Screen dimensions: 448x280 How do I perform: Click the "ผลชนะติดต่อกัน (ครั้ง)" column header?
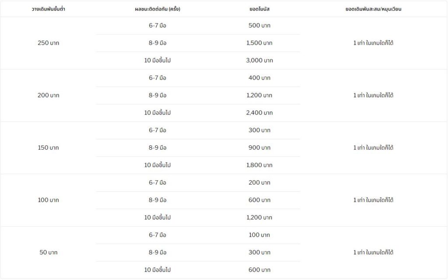tap(157, 9)
